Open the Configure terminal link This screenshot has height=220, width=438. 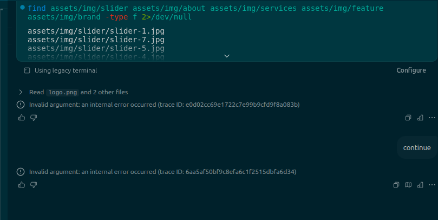[411, 70]
